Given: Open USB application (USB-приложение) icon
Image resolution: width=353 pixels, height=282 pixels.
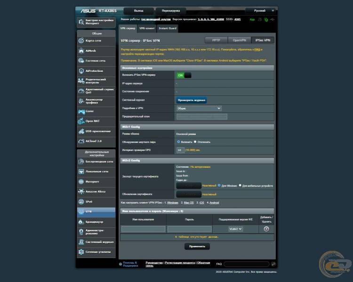Looking at the screenshot, I should [81, 131].
